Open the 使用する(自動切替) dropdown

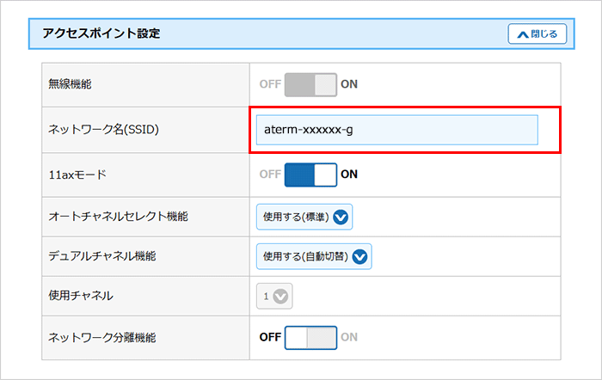click(314, 256)
